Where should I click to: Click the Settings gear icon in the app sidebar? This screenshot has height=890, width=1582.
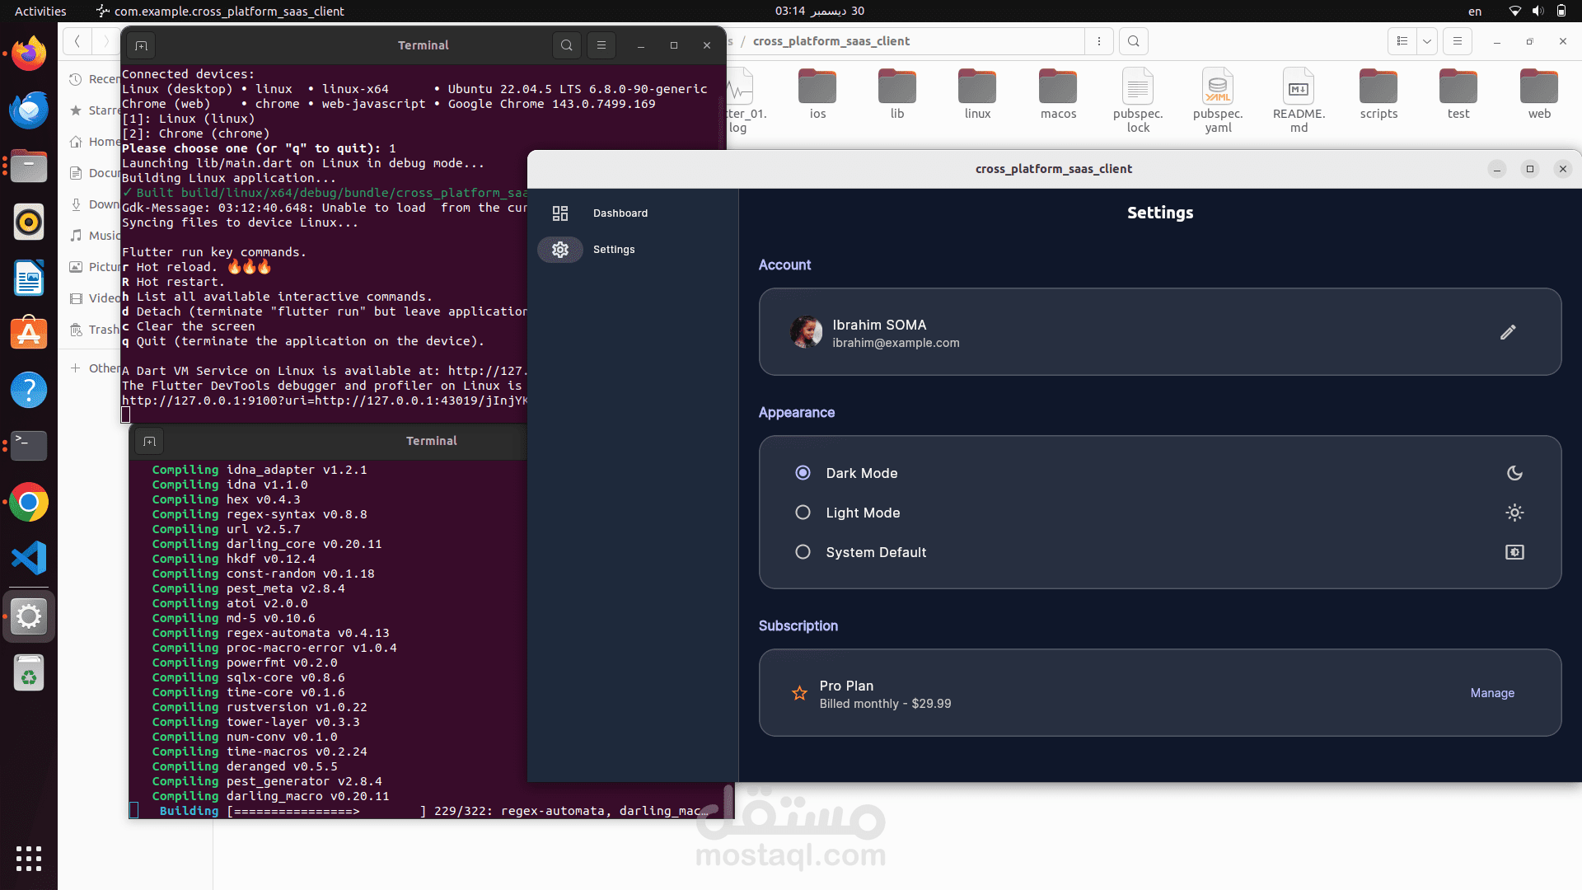[560, 250]
